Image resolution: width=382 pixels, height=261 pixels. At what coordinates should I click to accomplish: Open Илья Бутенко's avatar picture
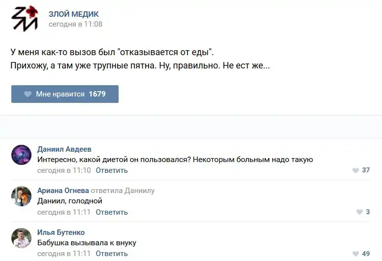tap(21, 238)
